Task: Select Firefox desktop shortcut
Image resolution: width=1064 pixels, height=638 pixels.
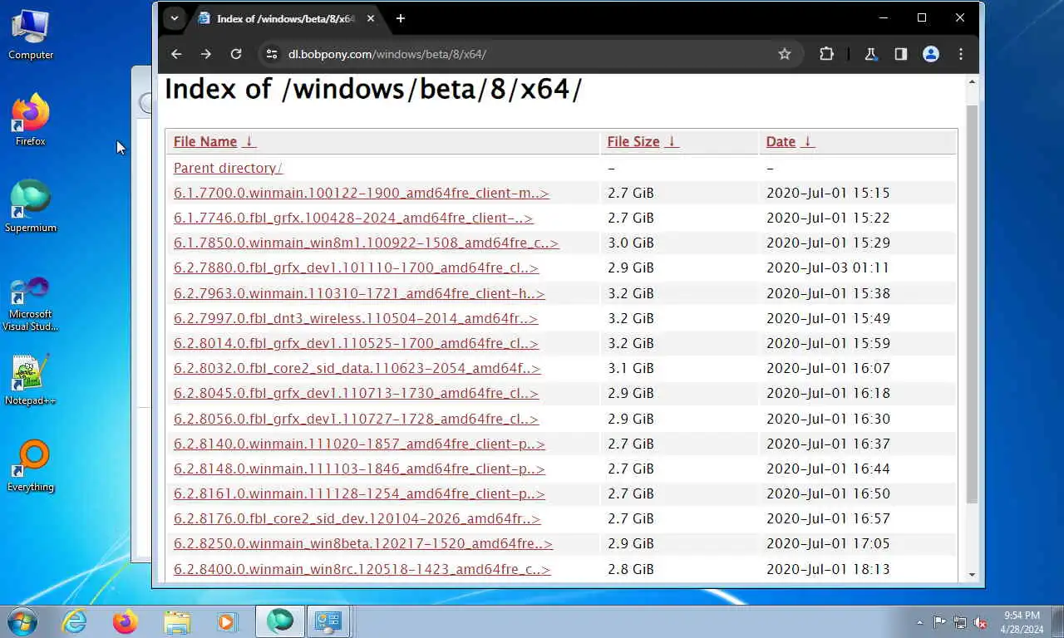Action: [x=31, y=120]
